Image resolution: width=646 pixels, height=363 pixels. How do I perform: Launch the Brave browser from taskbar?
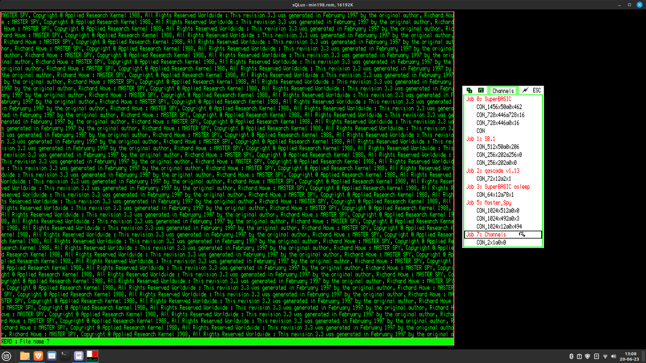click(x=38, y=356)
